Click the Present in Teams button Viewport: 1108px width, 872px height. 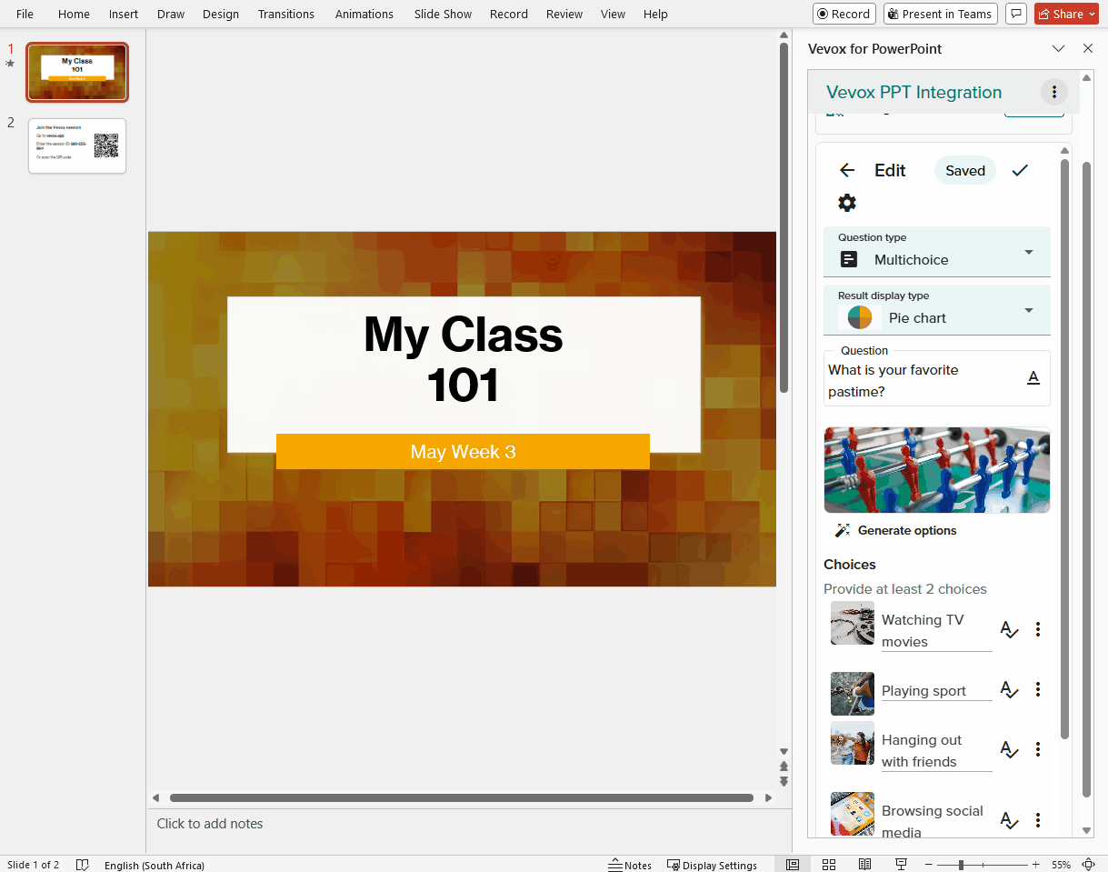[940, 14]
